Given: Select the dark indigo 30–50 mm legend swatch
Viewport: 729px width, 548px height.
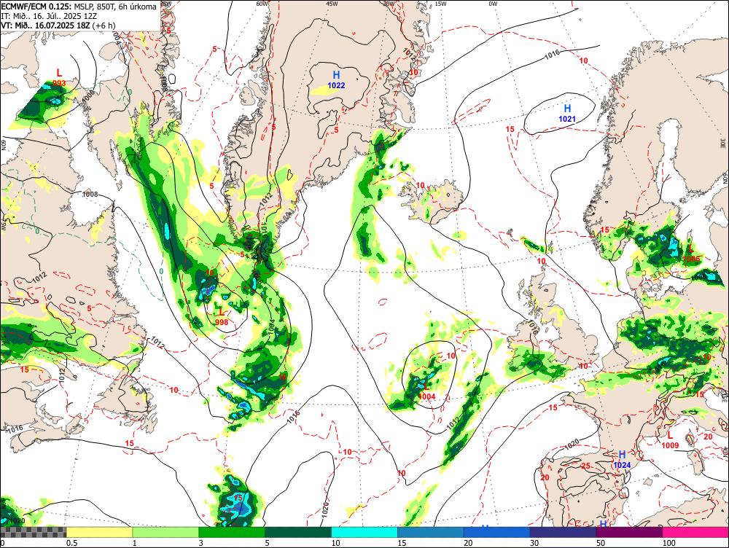Looking at the screenshot, I should pyautogui.click(x=563, y=532).
